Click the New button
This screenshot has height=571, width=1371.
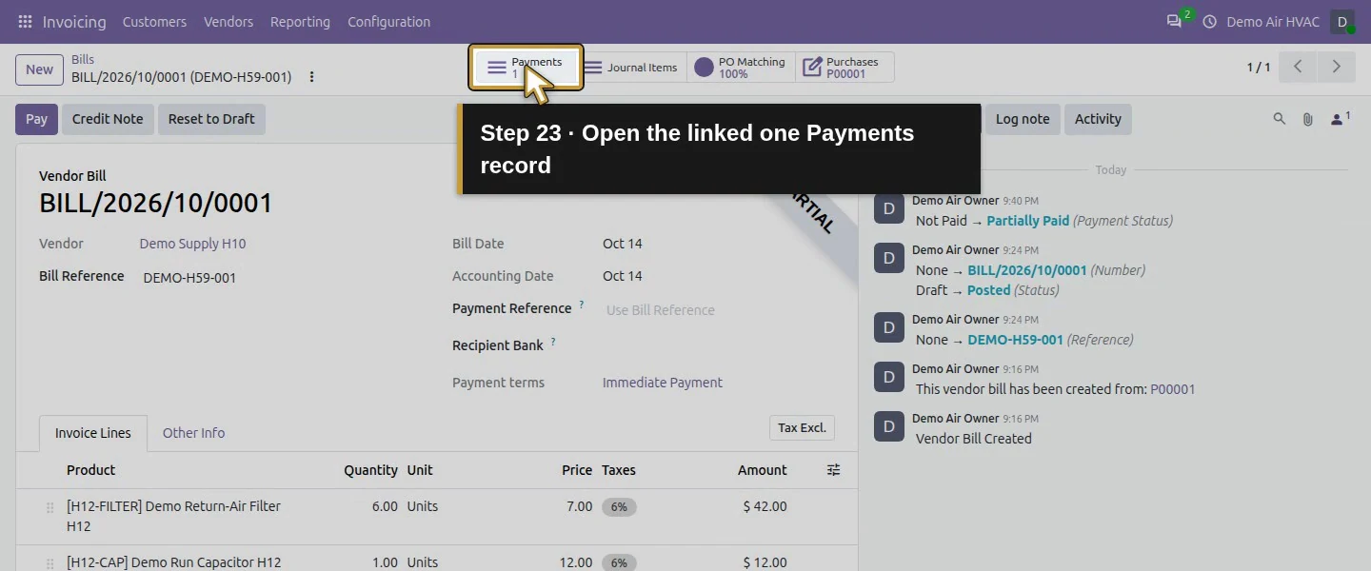click(x=39, y=69)
